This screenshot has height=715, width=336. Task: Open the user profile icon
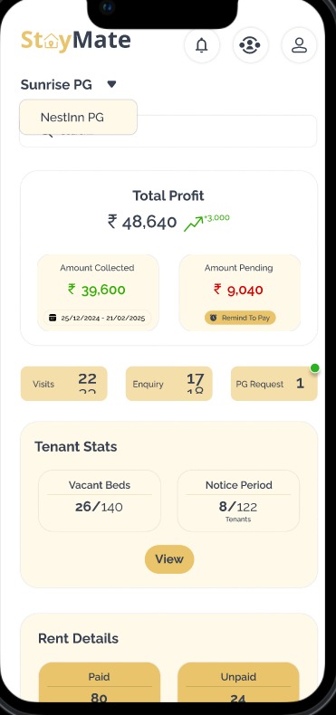299,45
